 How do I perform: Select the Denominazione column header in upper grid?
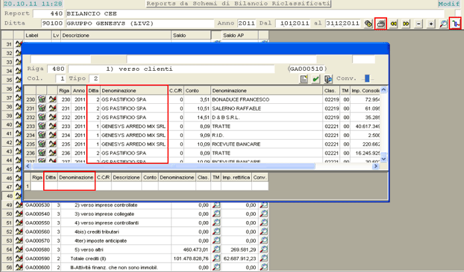coord(133,90)
